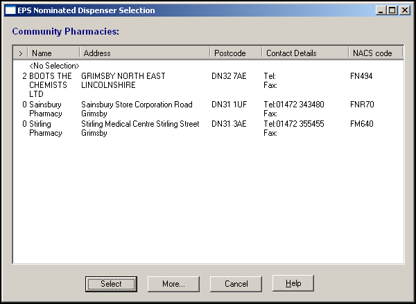The image size is (416, 304).
Task: Minimize the dispenser selection window
Action: tap(382, 10)
